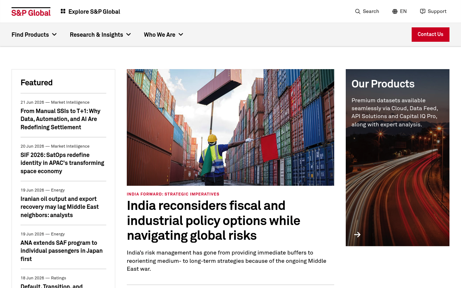This screenshot has width=461, height=288.
Task: Click the arrow on Our Products card
Action: (x=357, y=235)
